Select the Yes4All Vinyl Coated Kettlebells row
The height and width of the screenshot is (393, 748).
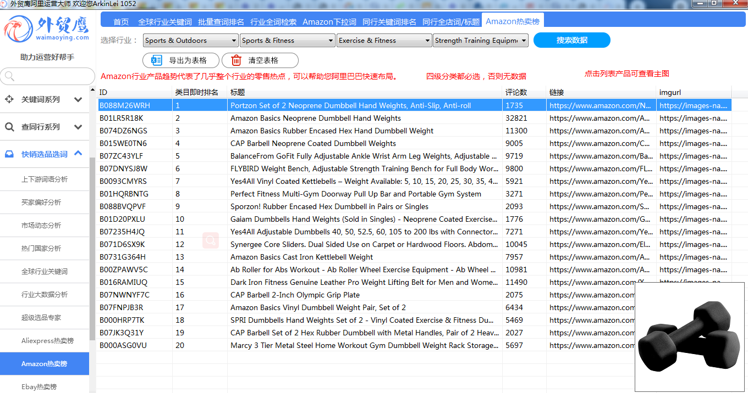coord(414,181)
